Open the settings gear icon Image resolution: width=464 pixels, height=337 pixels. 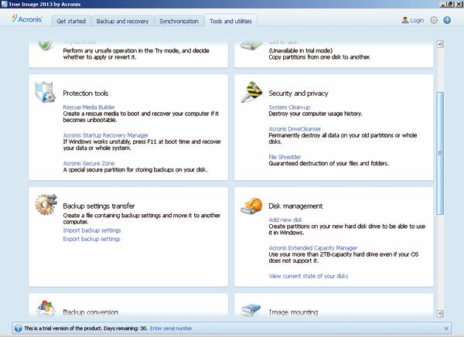click(x=434, y=20)
